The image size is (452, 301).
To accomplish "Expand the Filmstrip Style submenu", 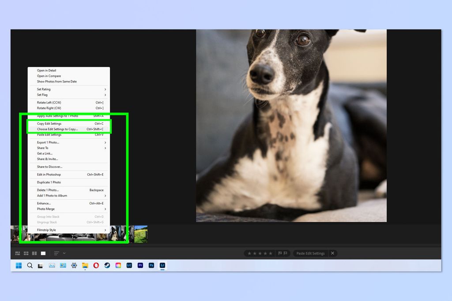I will [x=69, y=230].
